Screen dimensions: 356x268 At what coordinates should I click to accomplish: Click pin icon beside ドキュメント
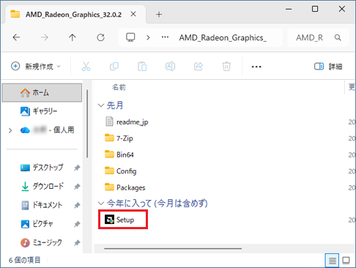(77, 205)
